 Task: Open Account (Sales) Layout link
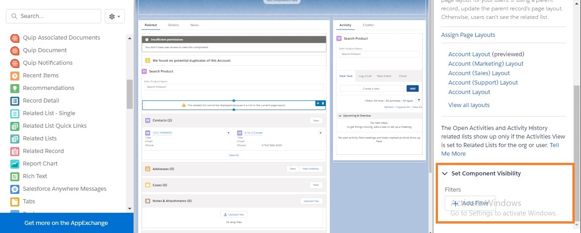pyautogui.click(x=479, y=73)
